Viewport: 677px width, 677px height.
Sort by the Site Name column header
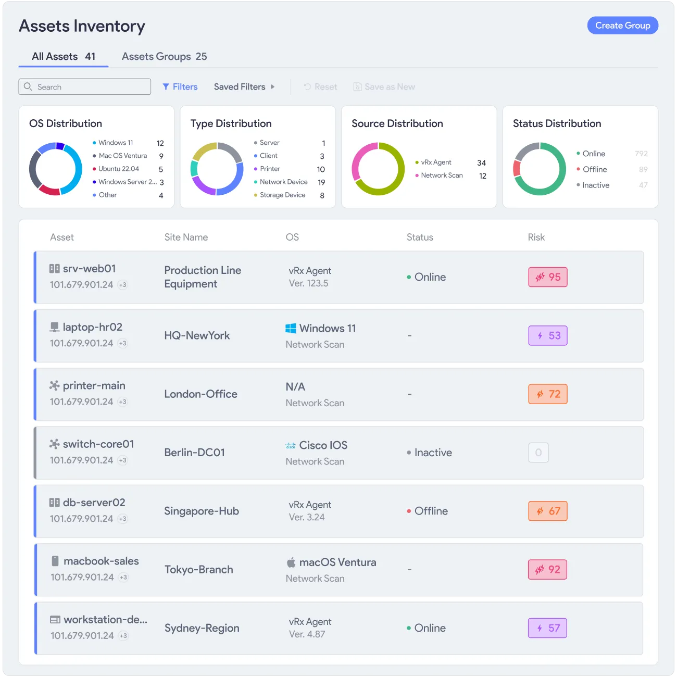186,237
